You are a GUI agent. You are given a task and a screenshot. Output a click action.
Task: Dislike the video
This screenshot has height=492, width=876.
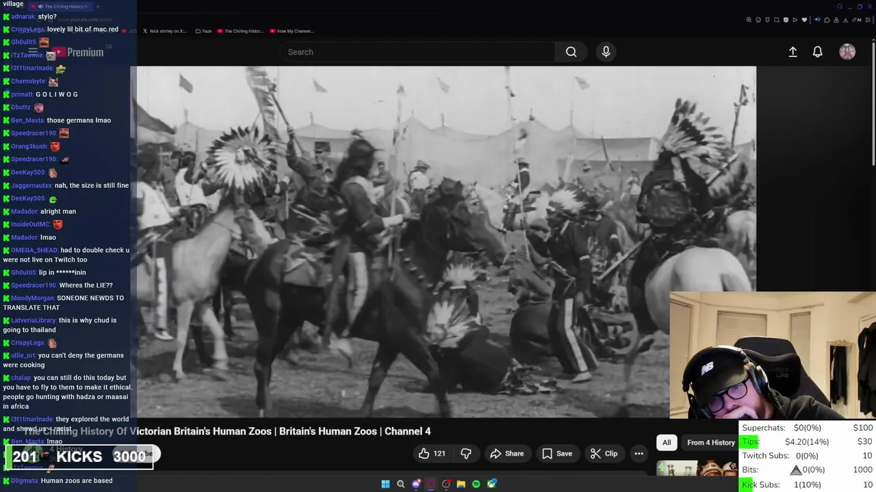tap(466, 454)
